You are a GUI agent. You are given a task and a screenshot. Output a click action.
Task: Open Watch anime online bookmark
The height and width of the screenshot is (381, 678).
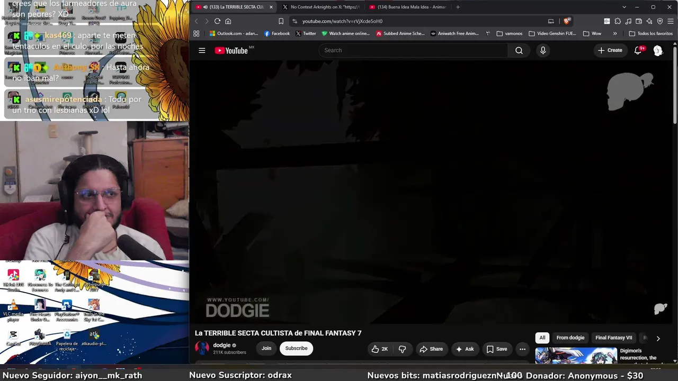click(345, 33)
